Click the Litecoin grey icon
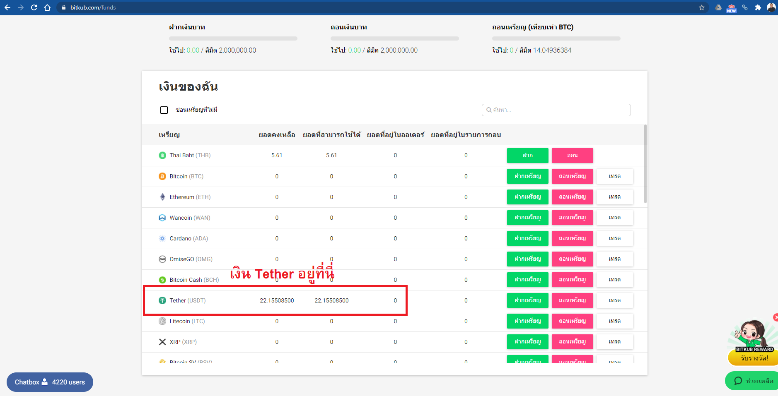The height and width of the screenshot is (396, 778). tap(162, 321)
